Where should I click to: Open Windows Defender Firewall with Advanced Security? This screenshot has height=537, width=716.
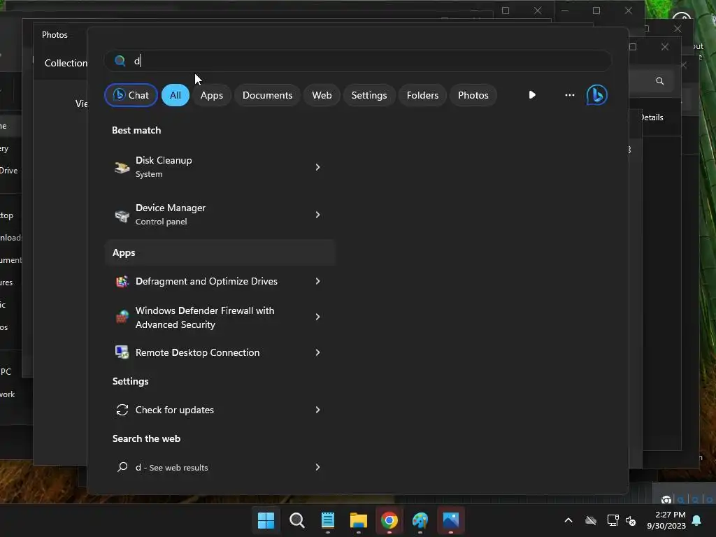coord(220,317)
